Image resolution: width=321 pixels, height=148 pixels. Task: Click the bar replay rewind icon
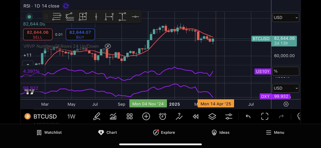[x=196, y=116]
